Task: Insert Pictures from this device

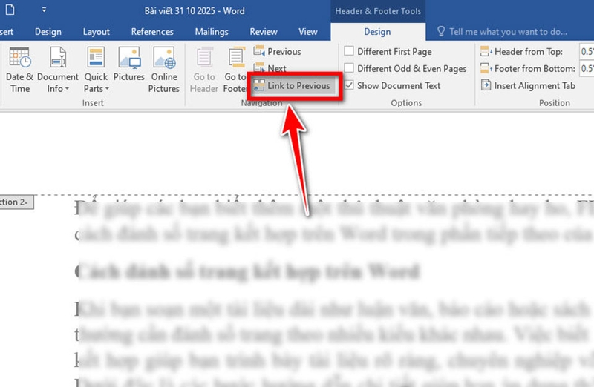Action: pyautogui.click(x=128, y=64)
